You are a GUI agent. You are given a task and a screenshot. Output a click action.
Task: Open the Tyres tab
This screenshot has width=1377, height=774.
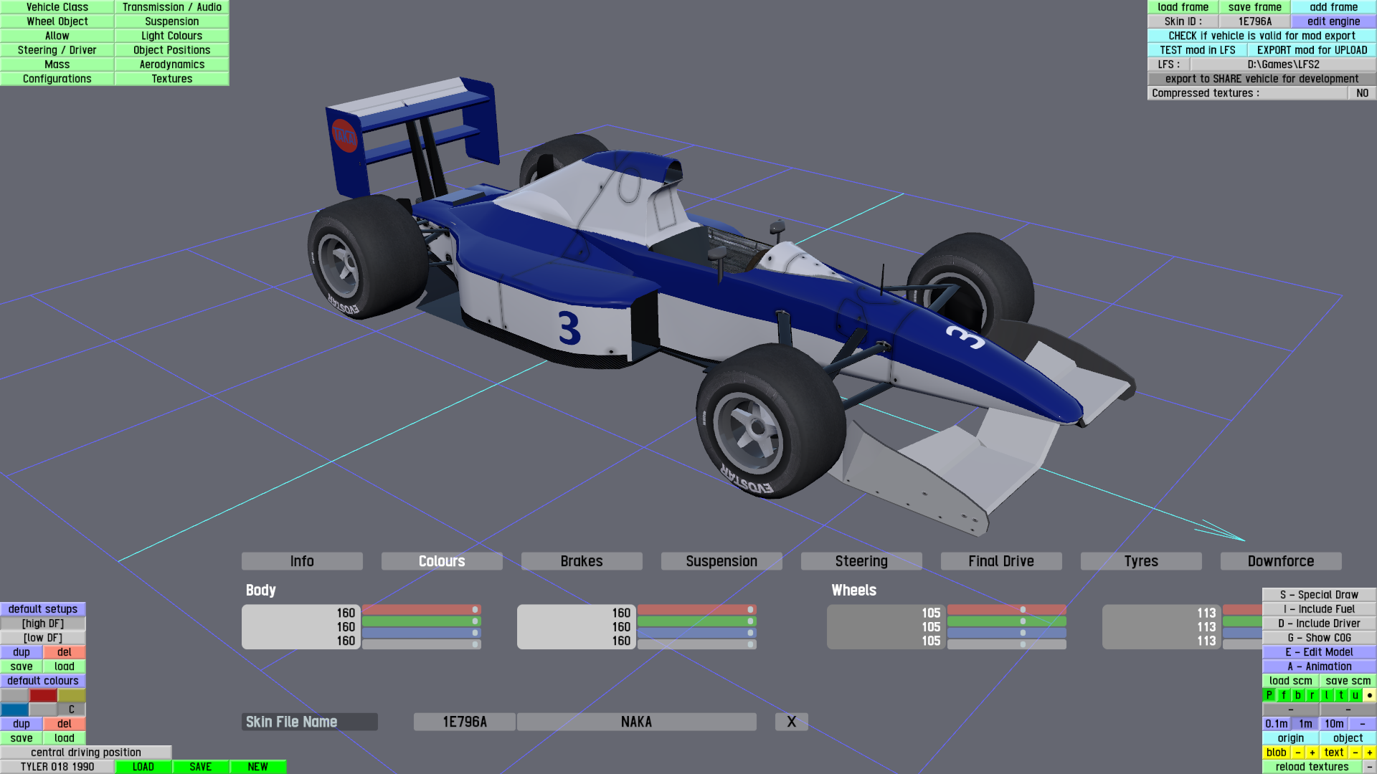1141,561
